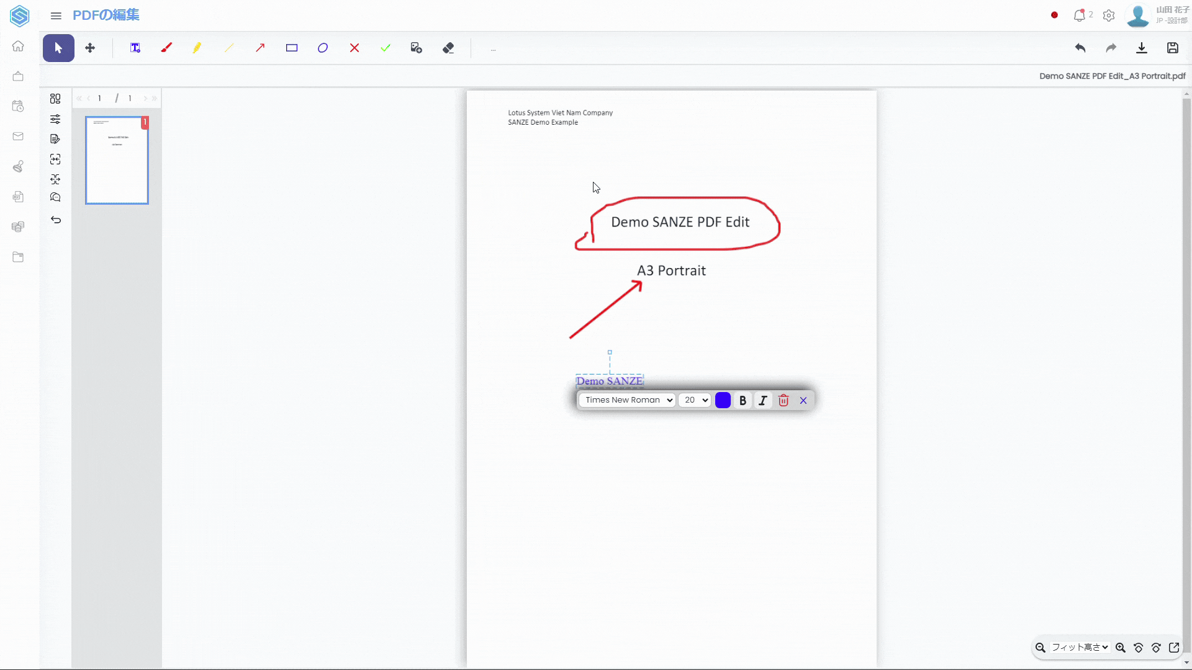Open the hamburger main menu
Screen dimensions: 1192x670
point(56,16)
